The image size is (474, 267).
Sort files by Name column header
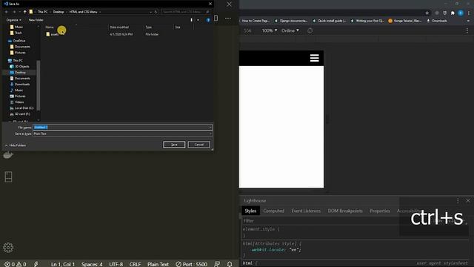[50, 27]
